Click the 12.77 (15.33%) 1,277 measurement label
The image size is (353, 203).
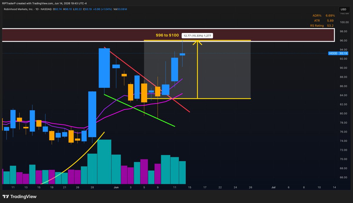pos(197,35)
